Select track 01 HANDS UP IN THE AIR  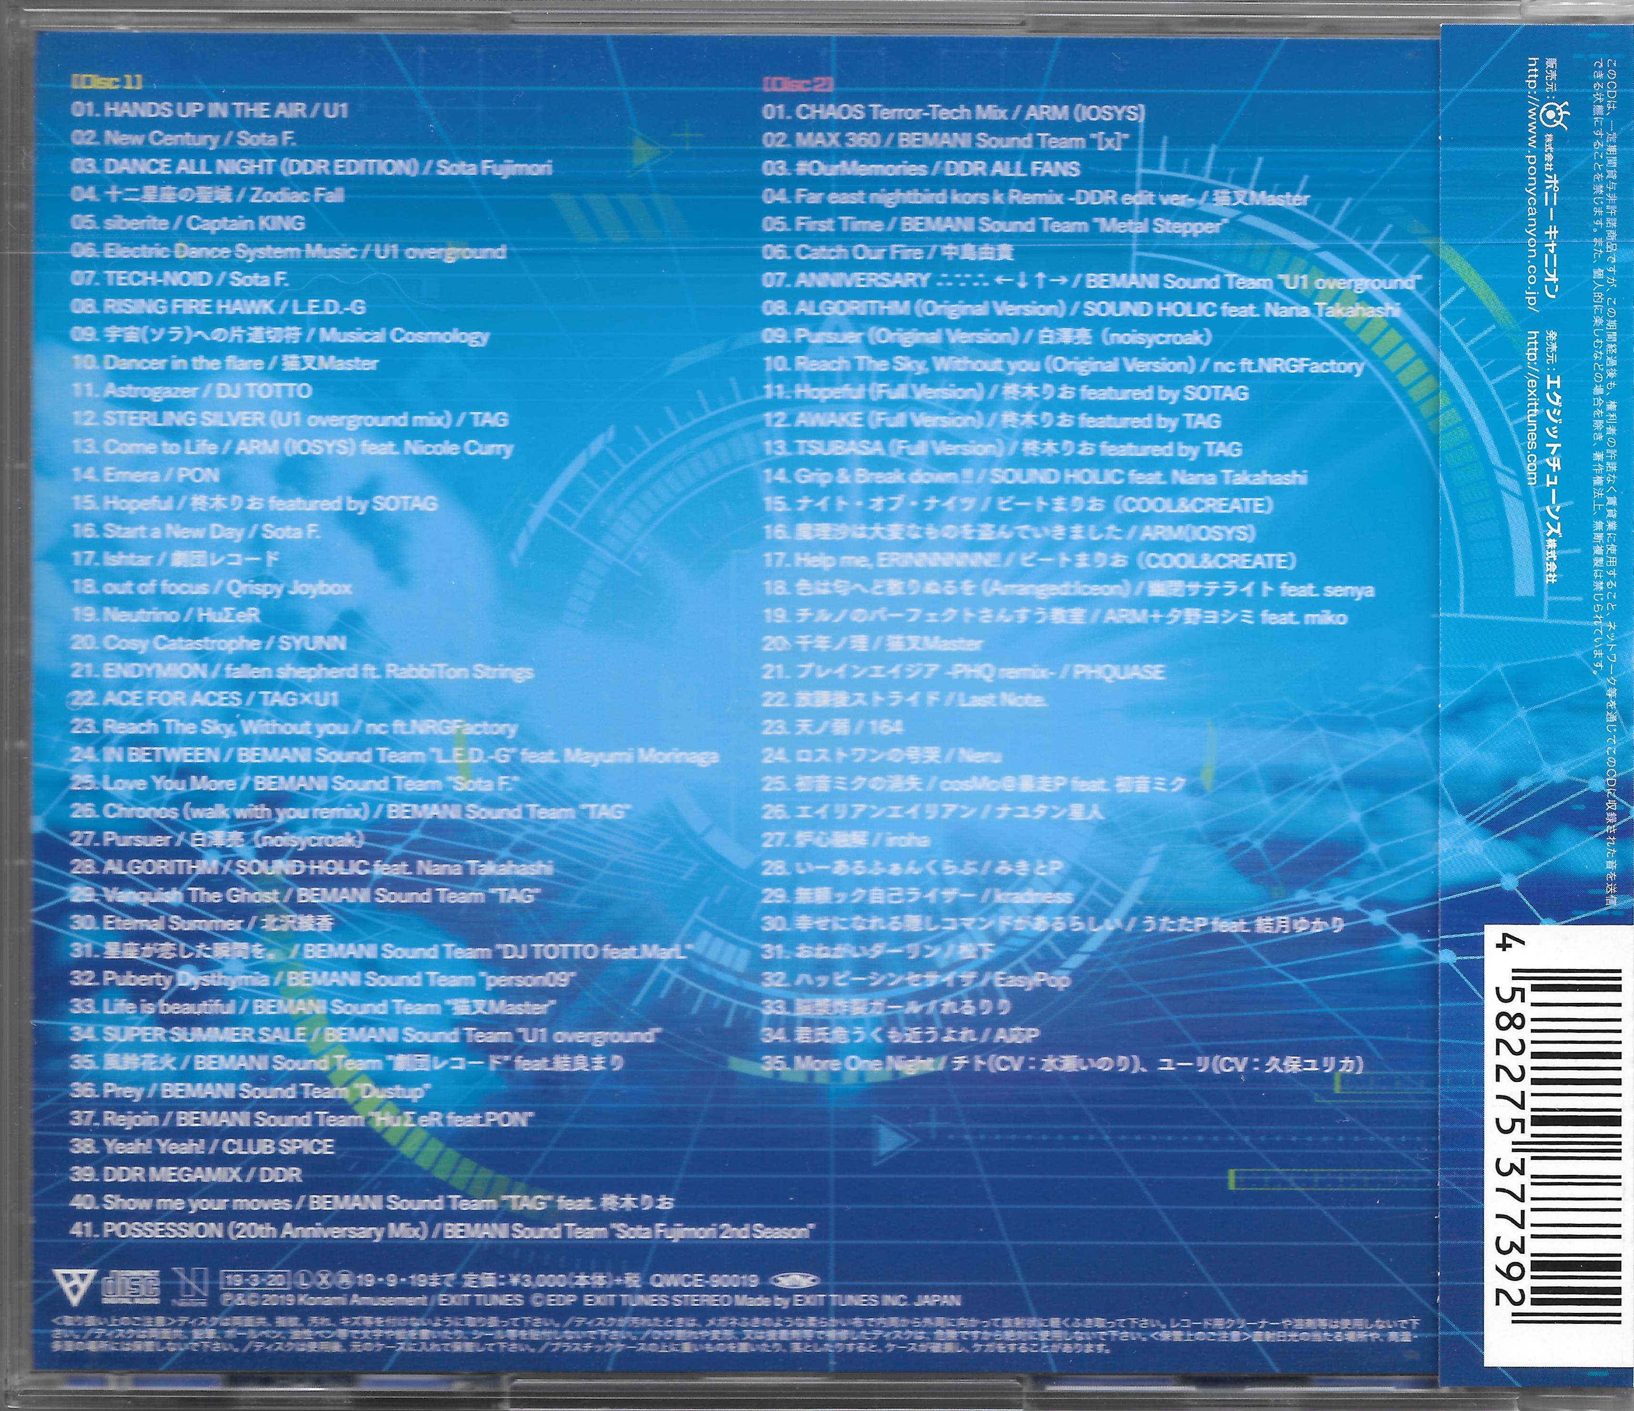[x=209, y=110]
